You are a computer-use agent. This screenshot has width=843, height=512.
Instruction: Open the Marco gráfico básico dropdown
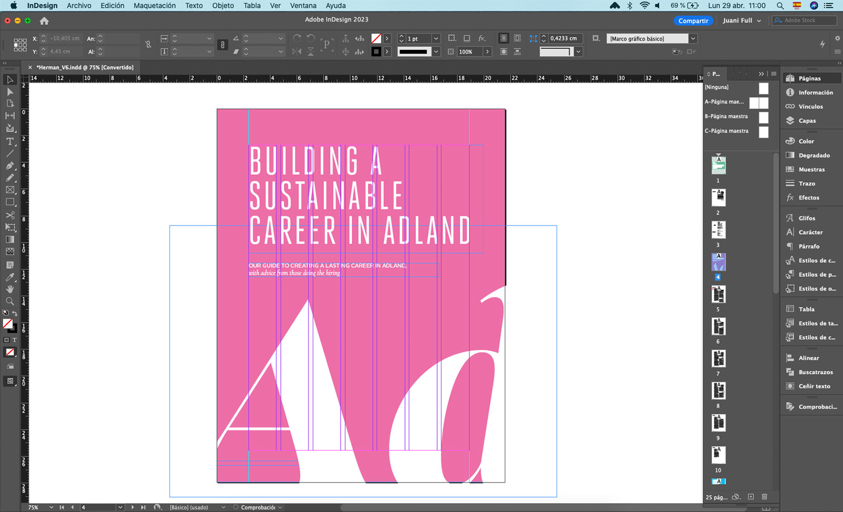click(692, 39)
